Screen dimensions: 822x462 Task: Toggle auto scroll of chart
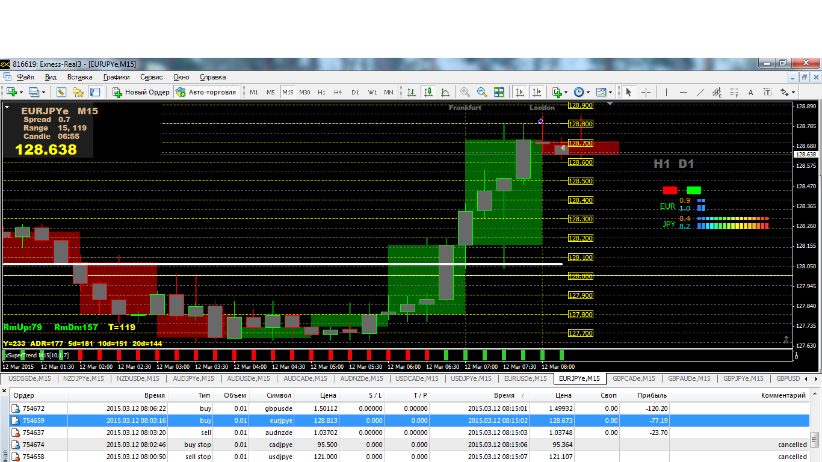(519, 92)
